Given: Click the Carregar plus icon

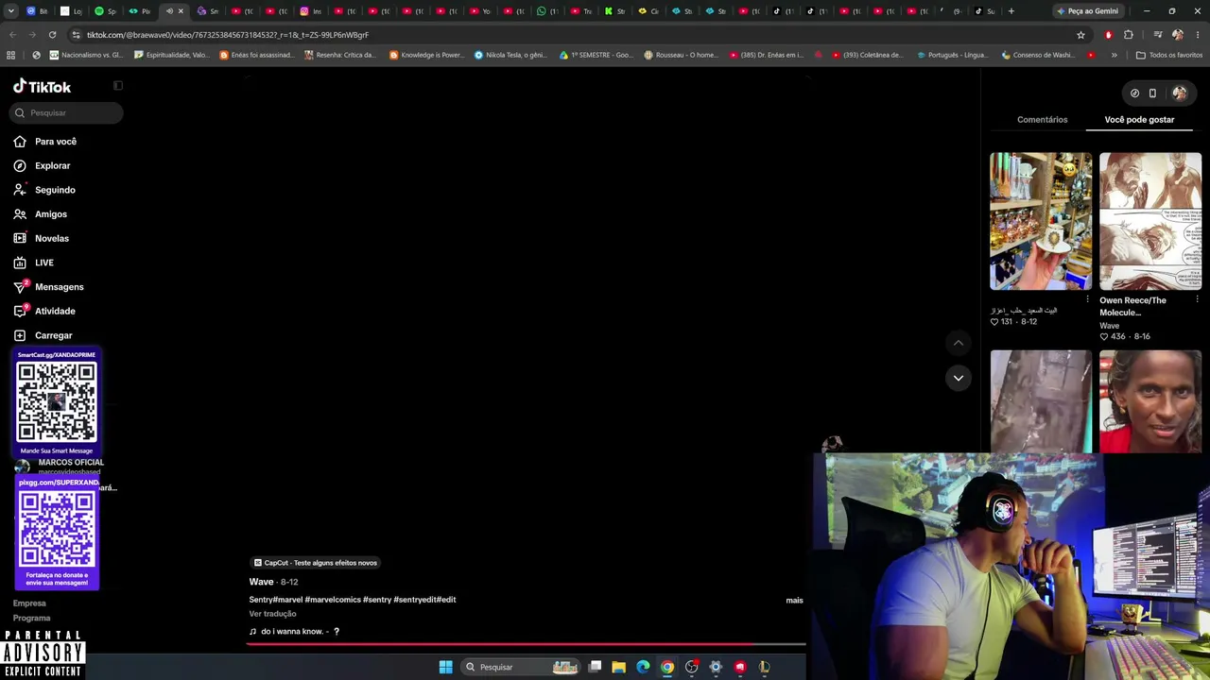Looking at the screenshot, I should [20, 335].
